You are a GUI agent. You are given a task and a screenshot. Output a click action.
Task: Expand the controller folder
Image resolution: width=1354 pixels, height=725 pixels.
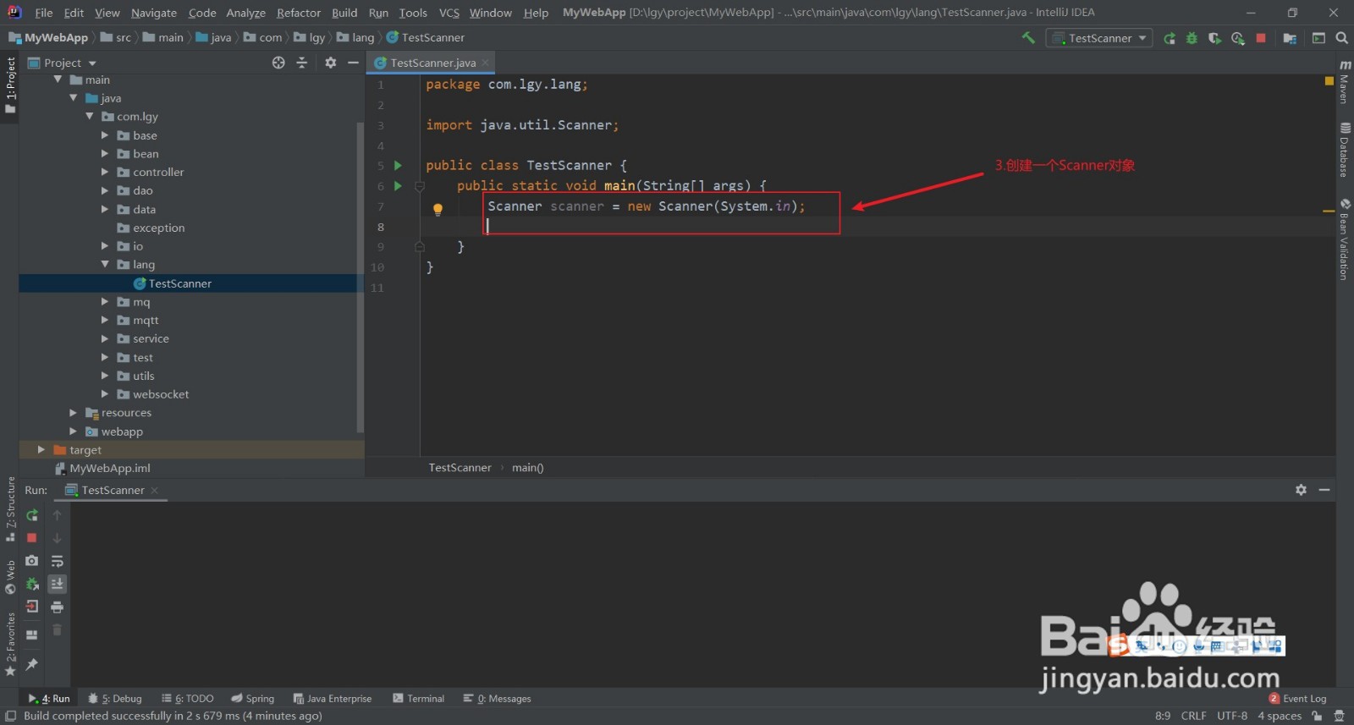tap(105, 172)
